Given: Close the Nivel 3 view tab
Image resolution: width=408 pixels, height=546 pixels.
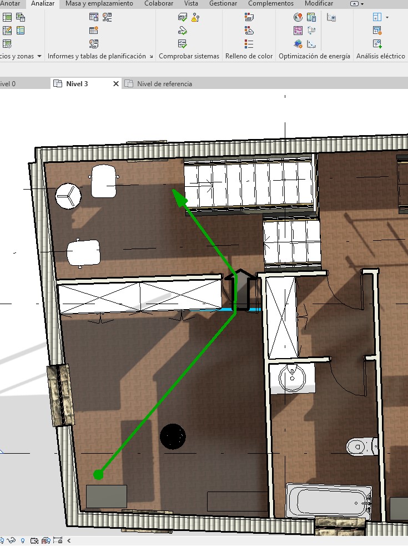Looking at the screenshot, I should point(116,84).
